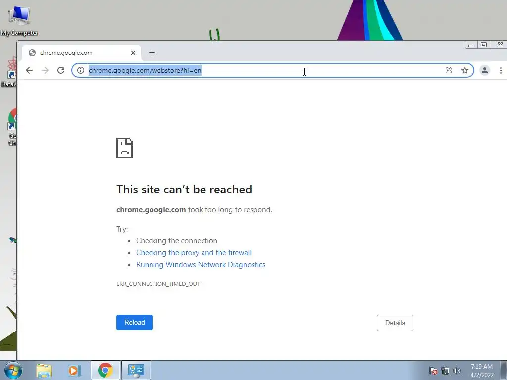The image size is (507, 380).
Task: Click ERR_CONNECTION_TIMED_OUT error code text
Action: pos(158,284)
